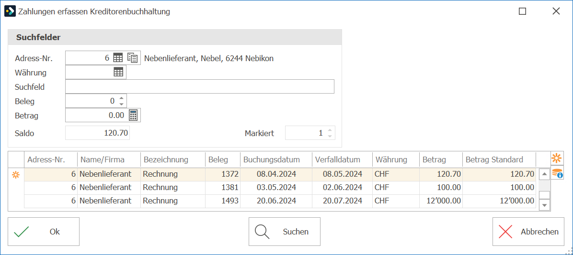Cancel with the Abbrechen button
The height and width of the screenshot is (255, 573).
pyautogui.click(x=528, y=232)
